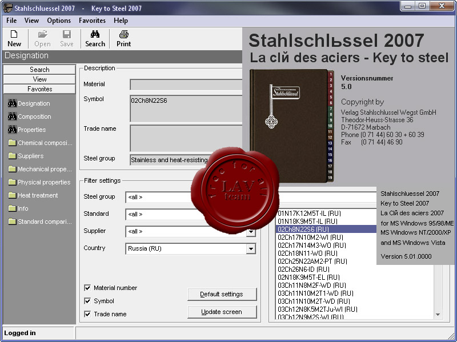Open the Mechanical properties folder icon
Screen dimensions: 457x342
[12, 169]
